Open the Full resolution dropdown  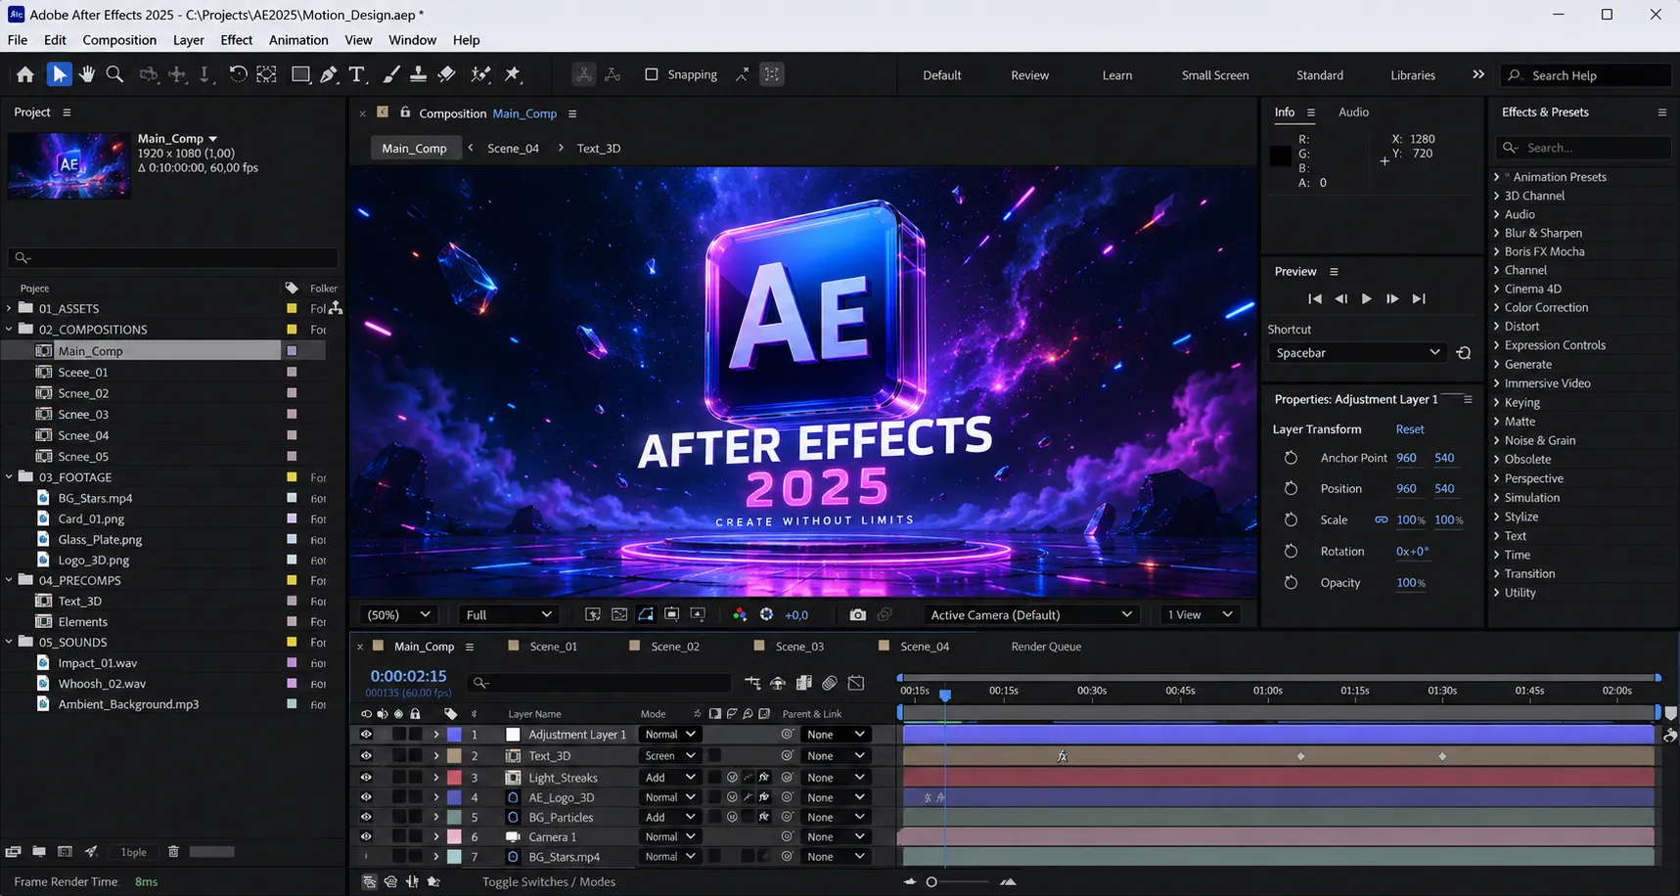[x=509, y=615]
